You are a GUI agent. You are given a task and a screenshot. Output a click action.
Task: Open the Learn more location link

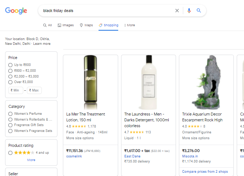(42, 44)
